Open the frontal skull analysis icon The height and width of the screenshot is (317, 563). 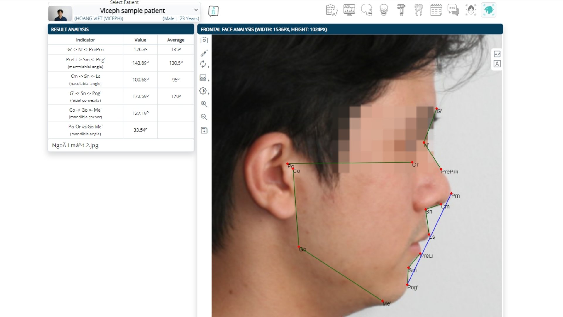(x=384, y=10)
